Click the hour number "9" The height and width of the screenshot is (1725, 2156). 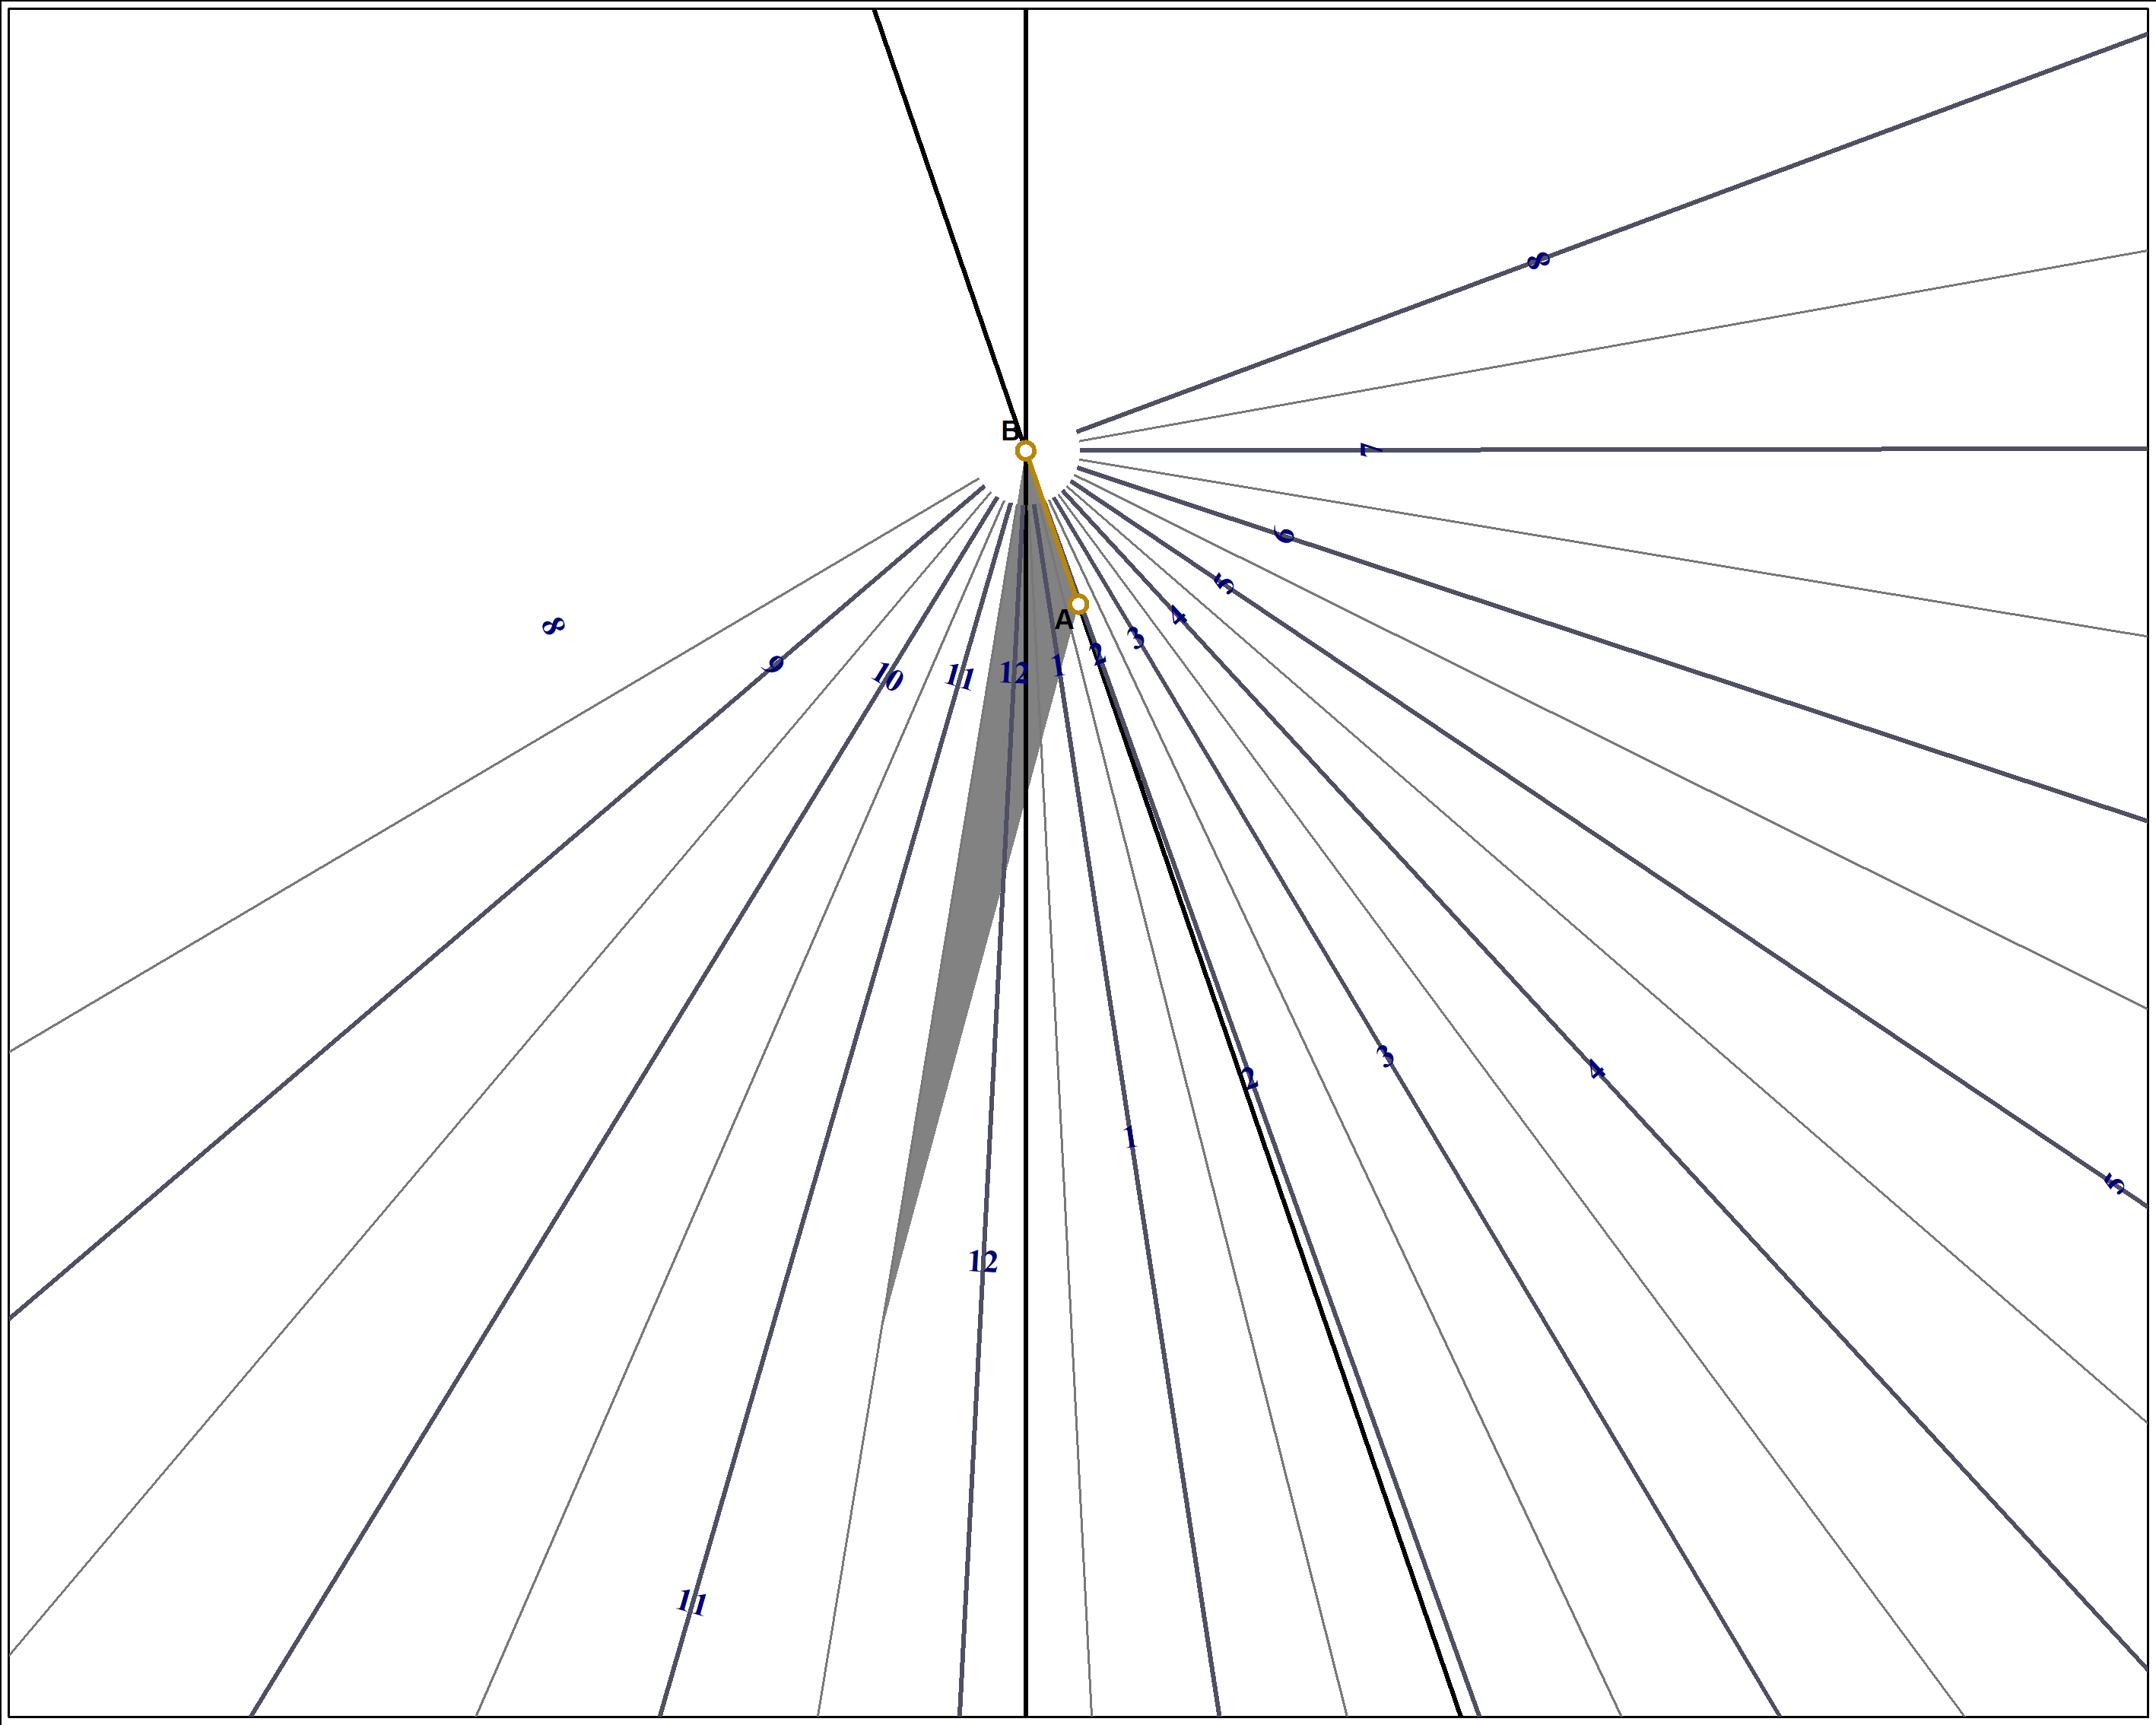773,664
